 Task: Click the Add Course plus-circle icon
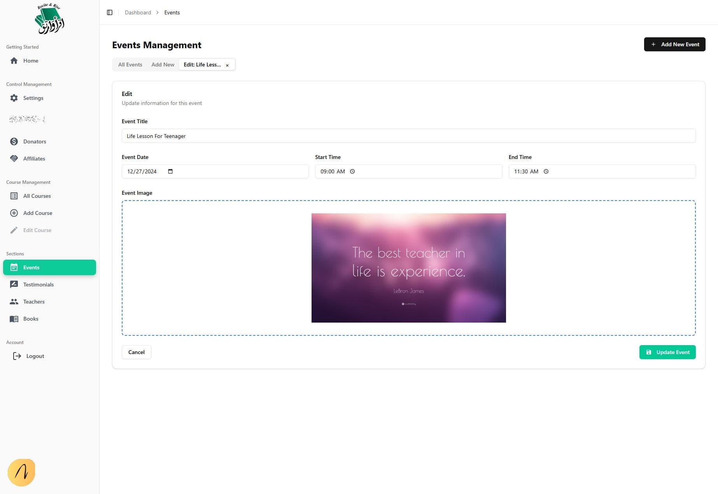(x=14, y=213)
